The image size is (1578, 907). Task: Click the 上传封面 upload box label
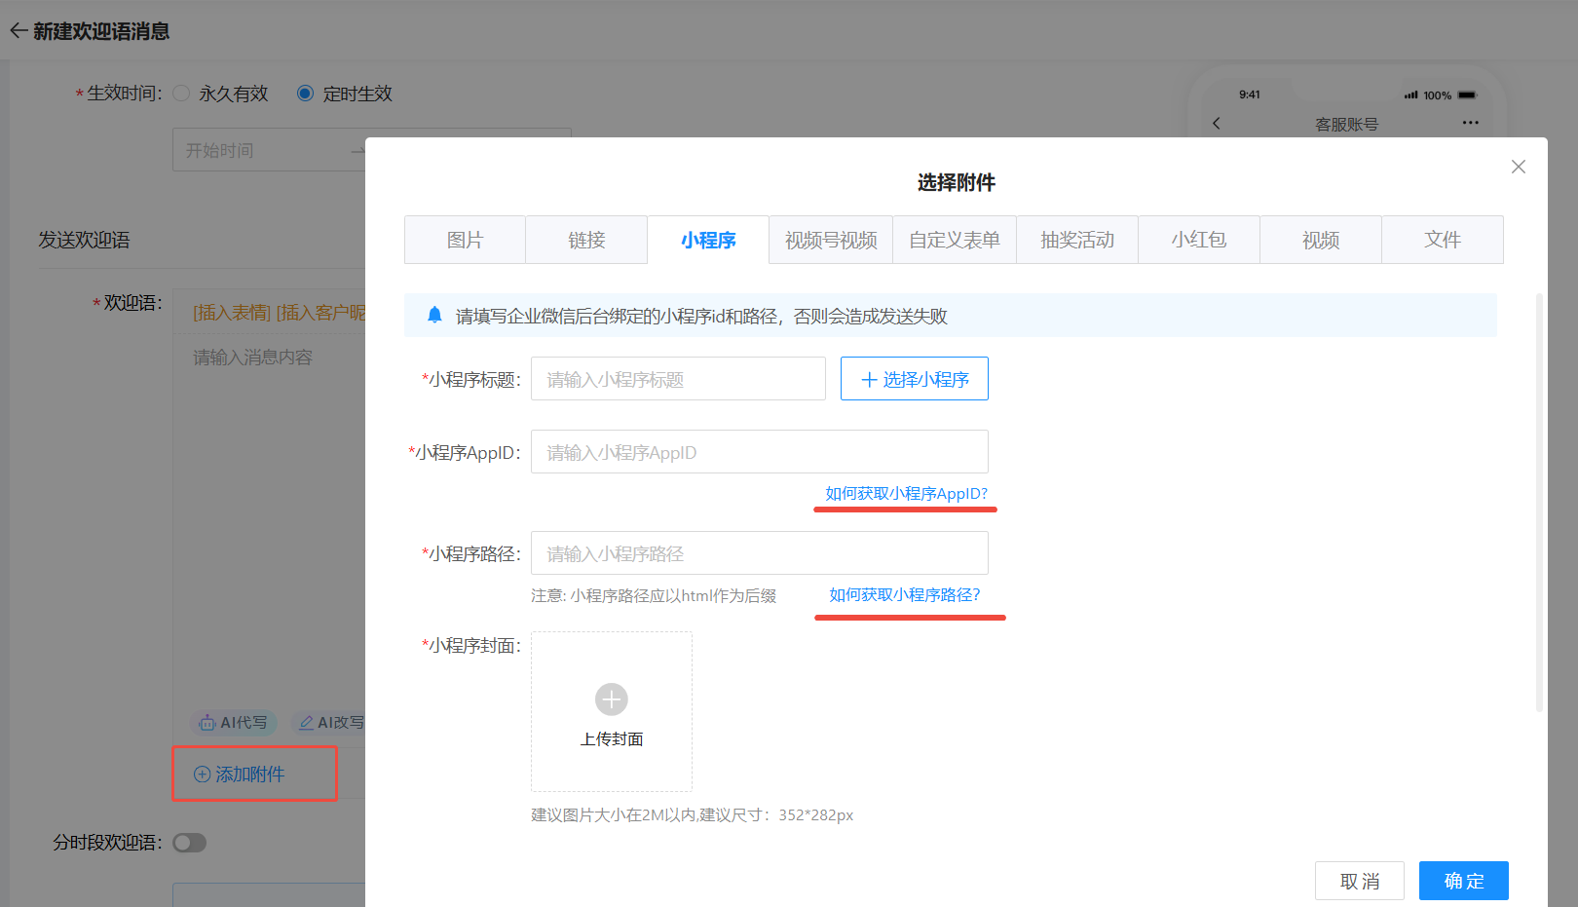(612, 738)
